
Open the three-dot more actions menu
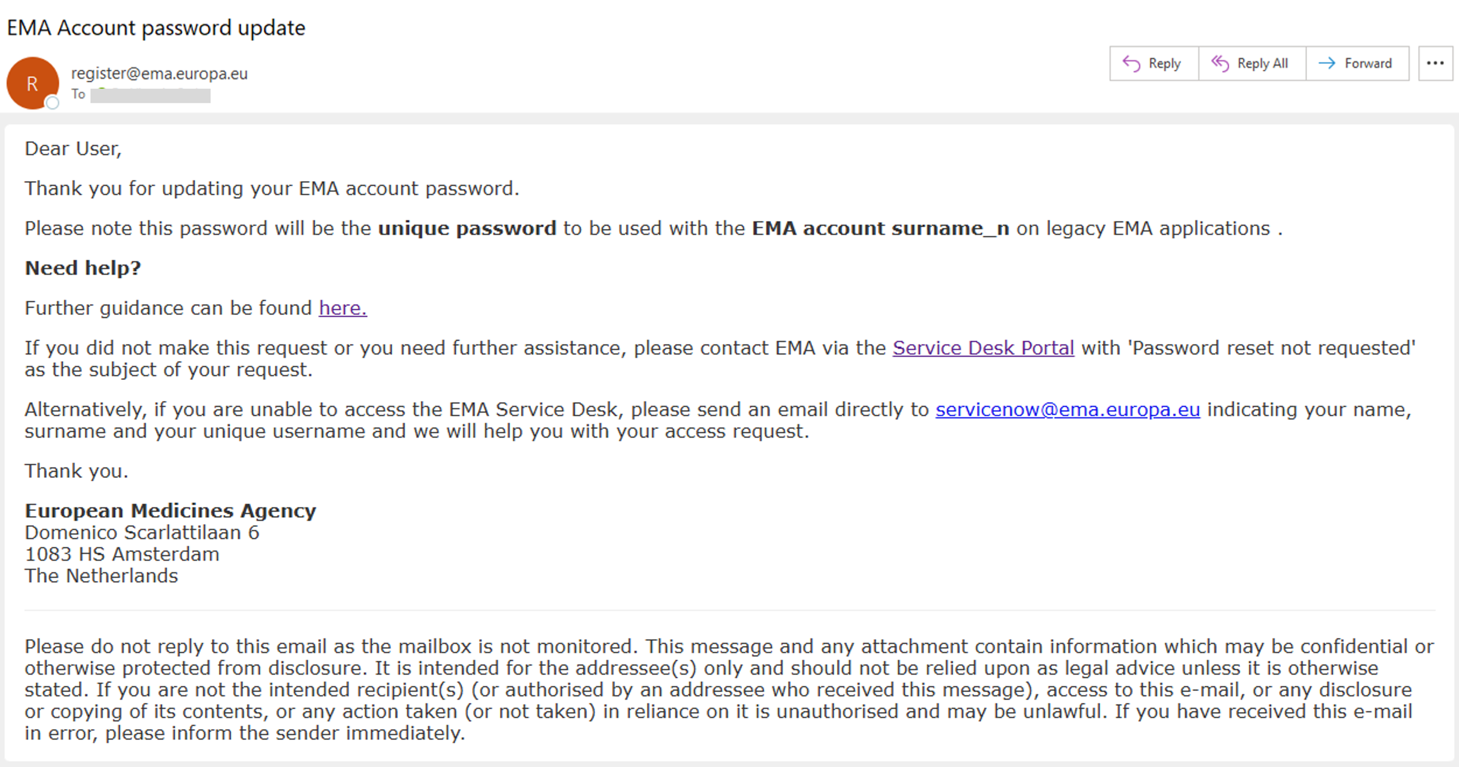tap(1435, 63)
